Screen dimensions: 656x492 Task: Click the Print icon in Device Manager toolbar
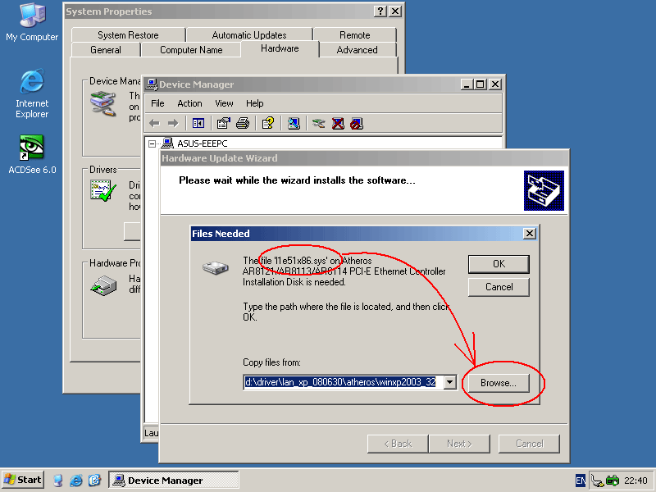[243, 124]
